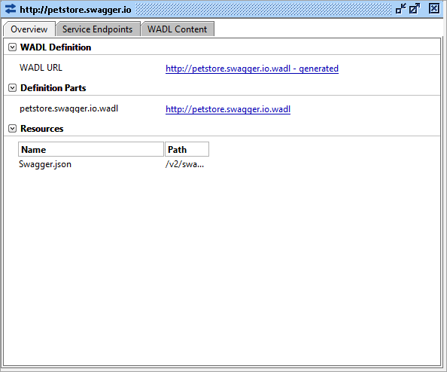This screenshot has width=447, height=372.
Task: Switch to the Overview tab
Action: (29, 29)
